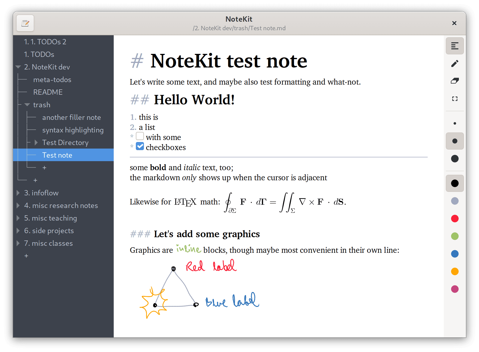
Task: Open the 'syntax highlighting' note
Action: pyautogui.click(x=63, y=130)
